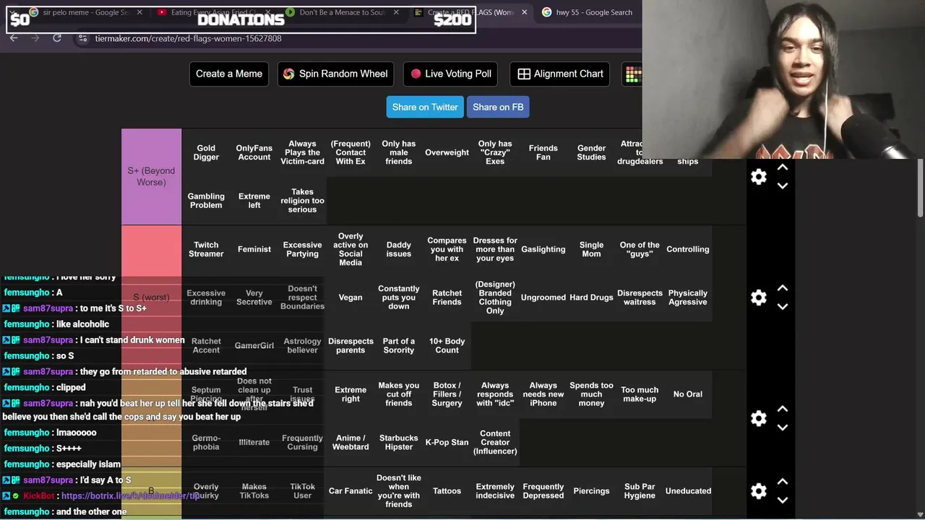Select the Uneducated tile
The image size is (925, 520).
point(688,491)
